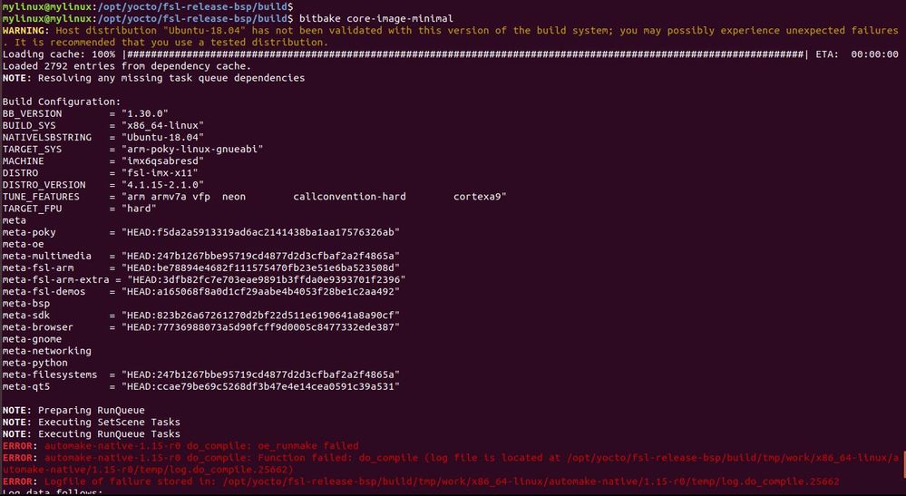
Task: Click the meta-poky HEAD hash
Action: (260, 232)
